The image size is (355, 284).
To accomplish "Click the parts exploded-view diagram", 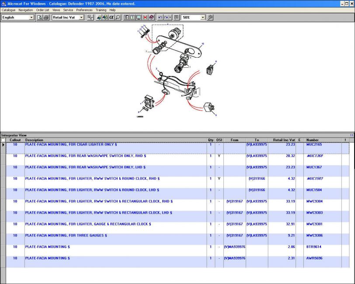I will 176,71.
